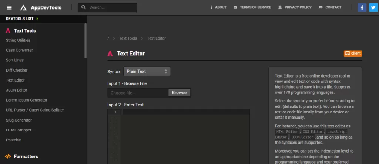Click the Text Editor breadcrumb

[156, 38]
